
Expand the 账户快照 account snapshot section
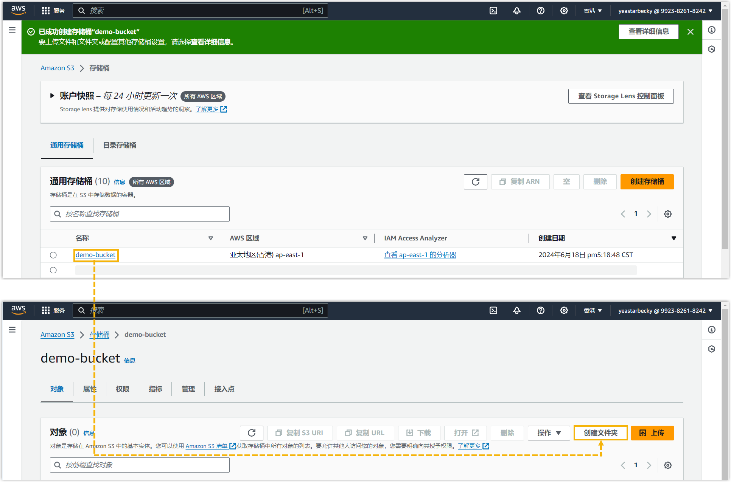click(52, 96)
